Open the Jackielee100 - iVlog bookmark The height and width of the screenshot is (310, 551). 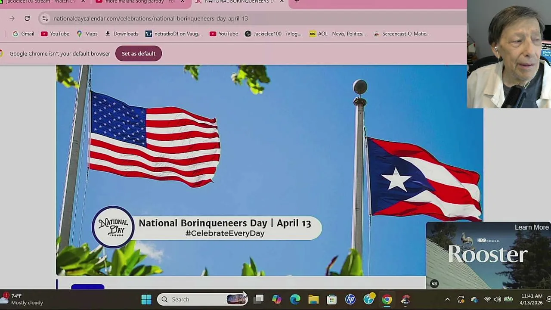point(273,34)
